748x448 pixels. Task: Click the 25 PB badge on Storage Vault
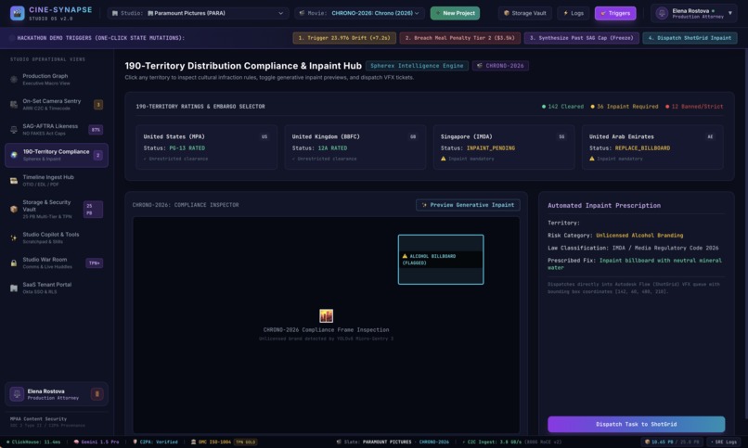point(93,210)
